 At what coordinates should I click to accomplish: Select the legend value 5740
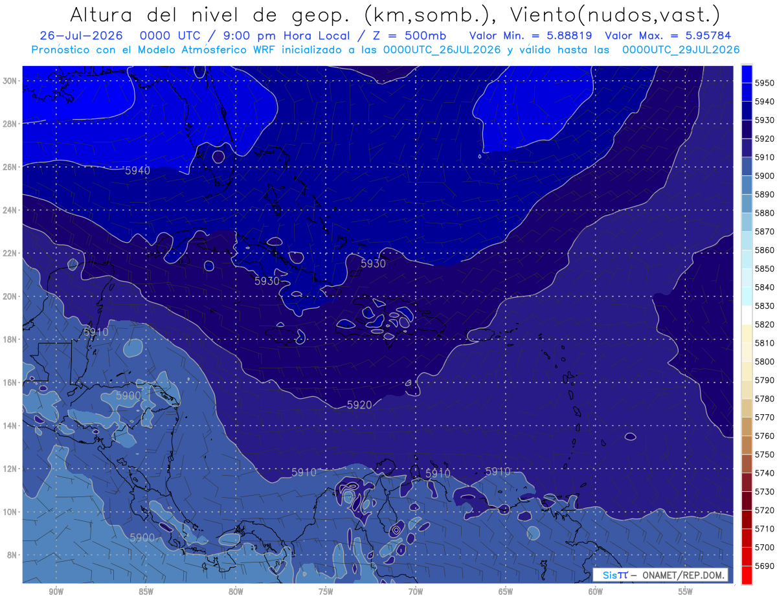coord(765,473)
